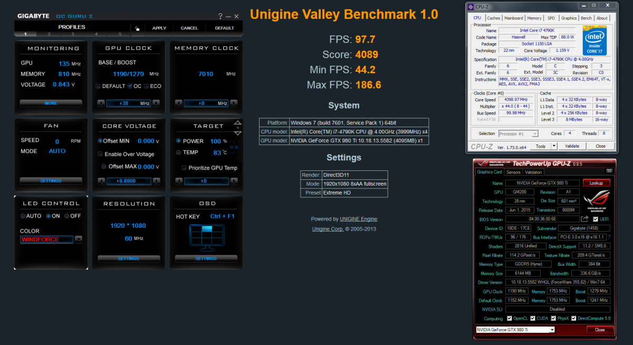Click CANCEL in OC Guru
The height and width of the screenshot is (345, 633).
tap(189, 28)
